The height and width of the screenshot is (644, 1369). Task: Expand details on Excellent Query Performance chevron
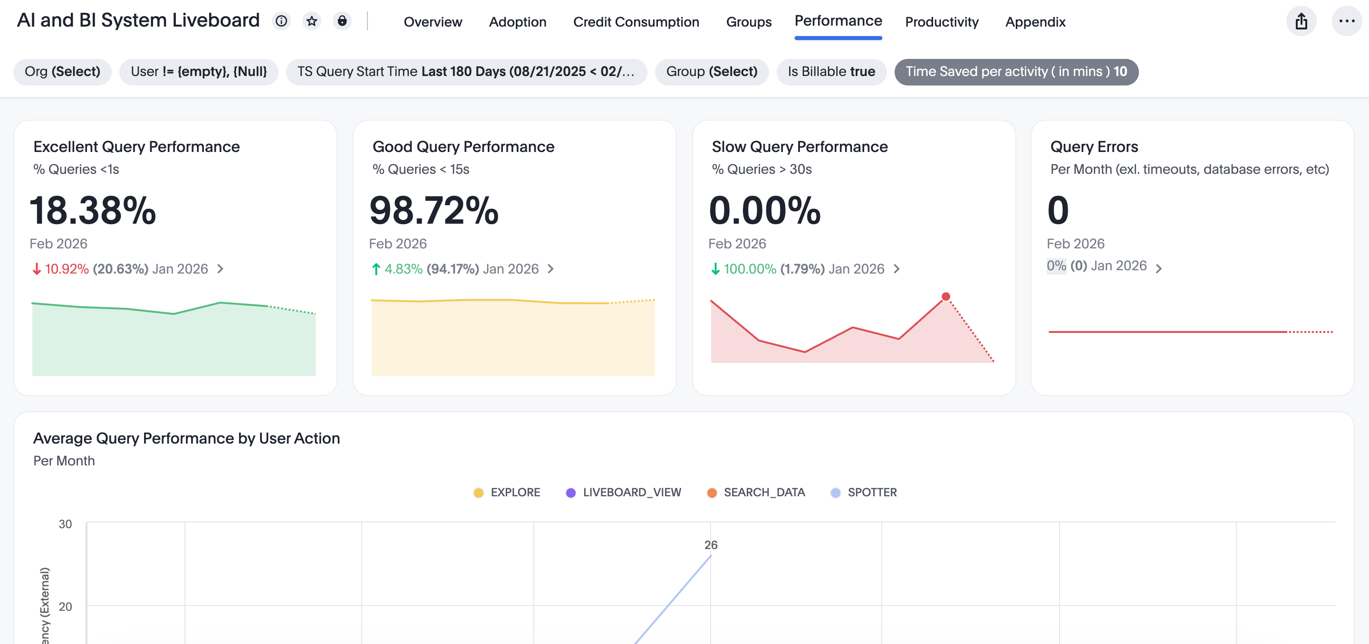(220, 269)
